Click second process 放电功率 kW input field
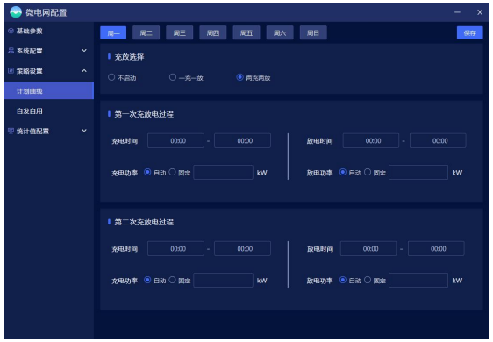The height and width of the screenshot is (342, 493). tap(418, 280)
